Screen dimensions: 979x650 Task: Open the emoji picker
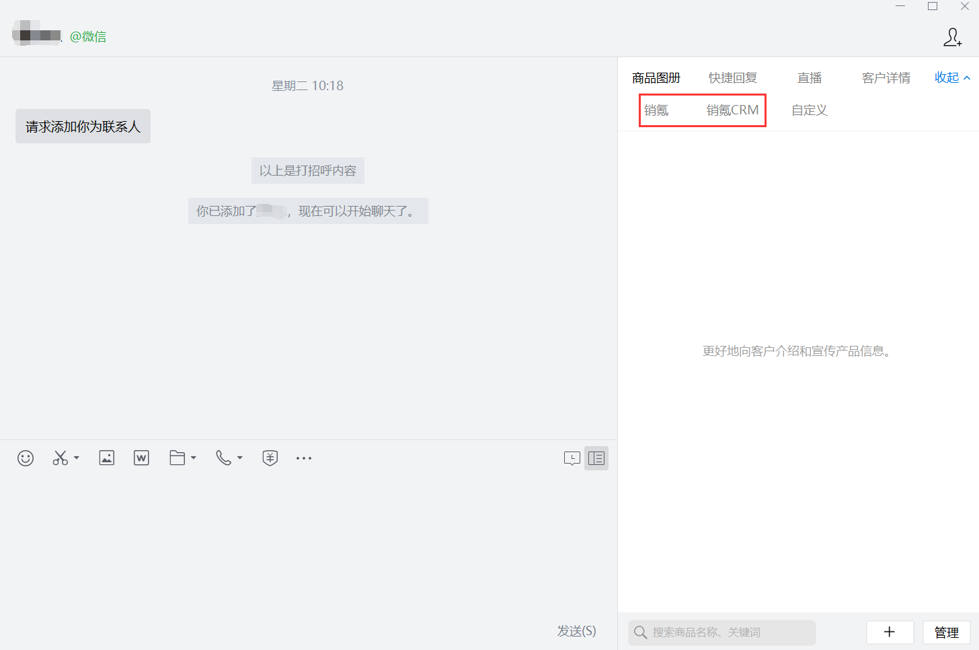[26, 458]
